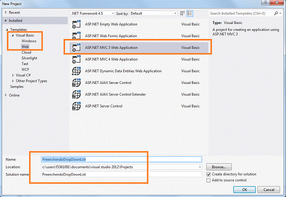Screen dimensions: 286x197
Task: Expand the Other Project Types node
Action: click(13, 81)
